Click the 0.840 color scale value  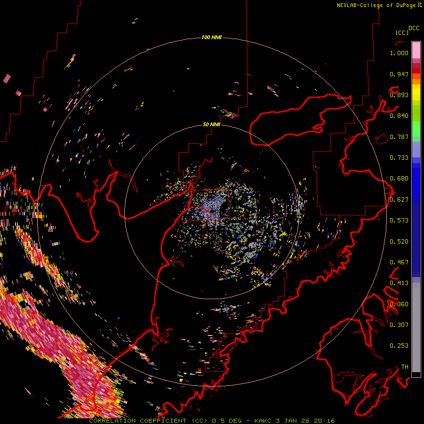[x=399, y=116]
